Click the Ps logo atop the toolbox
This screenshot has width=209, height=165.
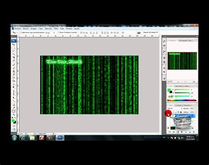14,41
